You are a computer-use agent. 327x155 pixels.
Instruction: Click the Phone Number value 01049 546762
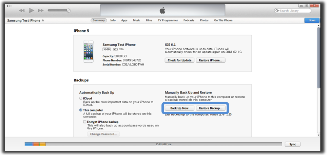coord(132,60)
